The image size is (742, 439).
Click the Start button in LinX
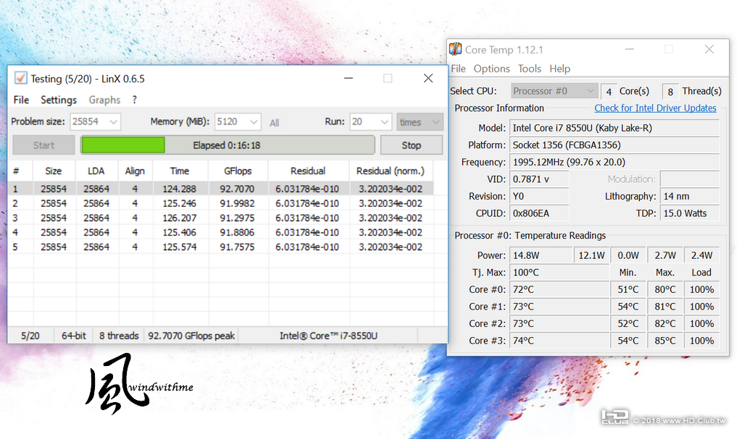(x=43, y=145)
